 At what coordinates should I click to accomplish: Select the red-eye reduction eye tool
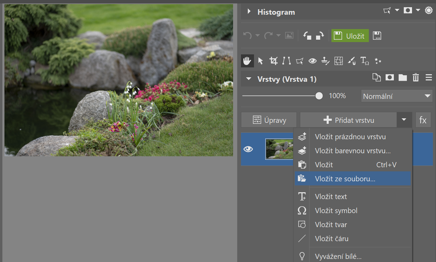[312, 61]
